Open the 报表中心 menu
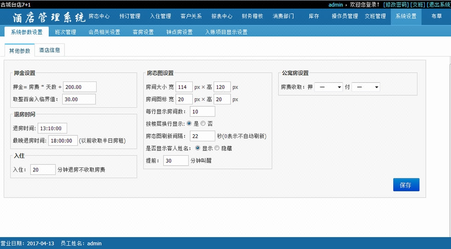The width and height of the screenshot is (451, 249). tap(222, 17)
